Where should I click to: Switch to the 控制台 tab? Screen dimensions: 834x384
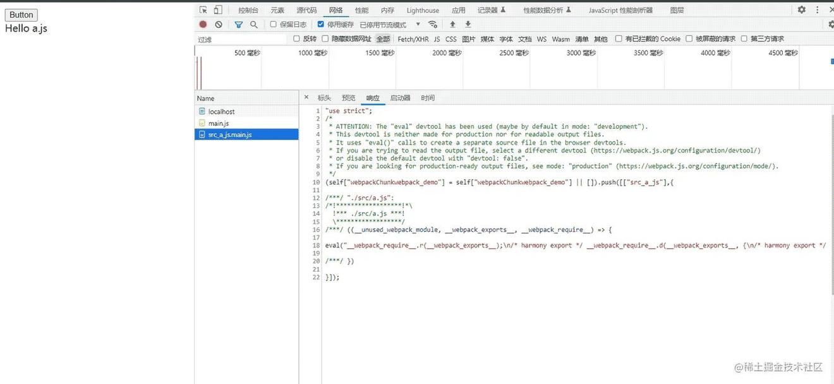pos(248,10)
